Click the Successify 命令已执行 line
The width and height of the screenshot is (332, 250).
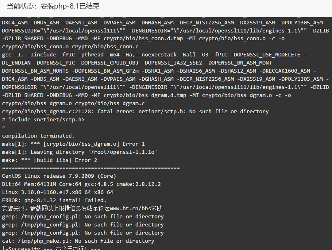pyautogui.click(x=51, y=248)
